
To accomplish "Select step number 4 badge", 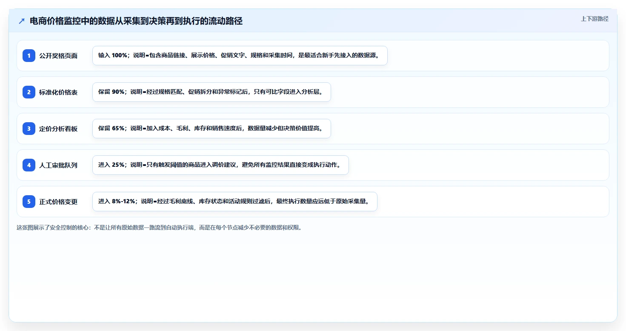I will click(29, 165).
